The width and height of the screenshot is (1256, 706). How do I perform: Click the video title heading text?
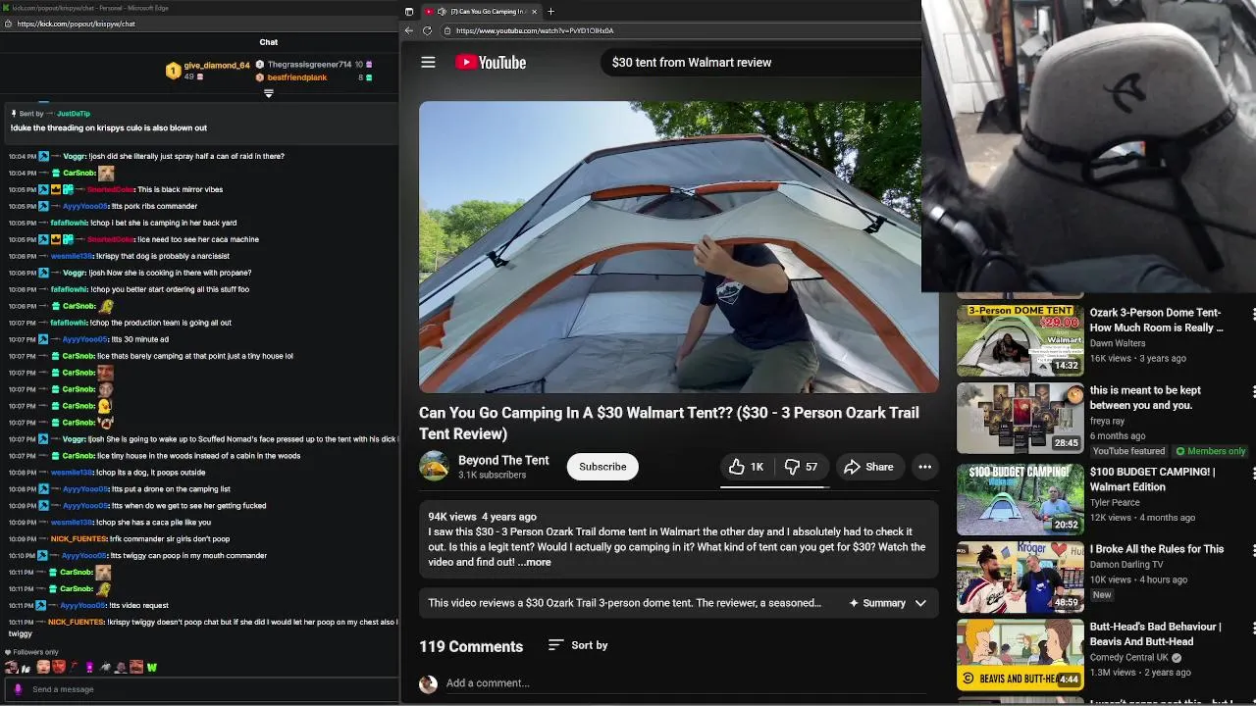click(x=669, y=423)
